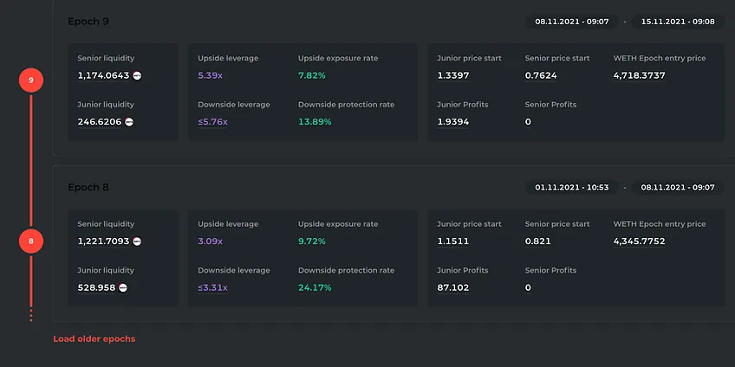Click WETH token icon beside 528.958
735x367 pixels.
[123, 287]
